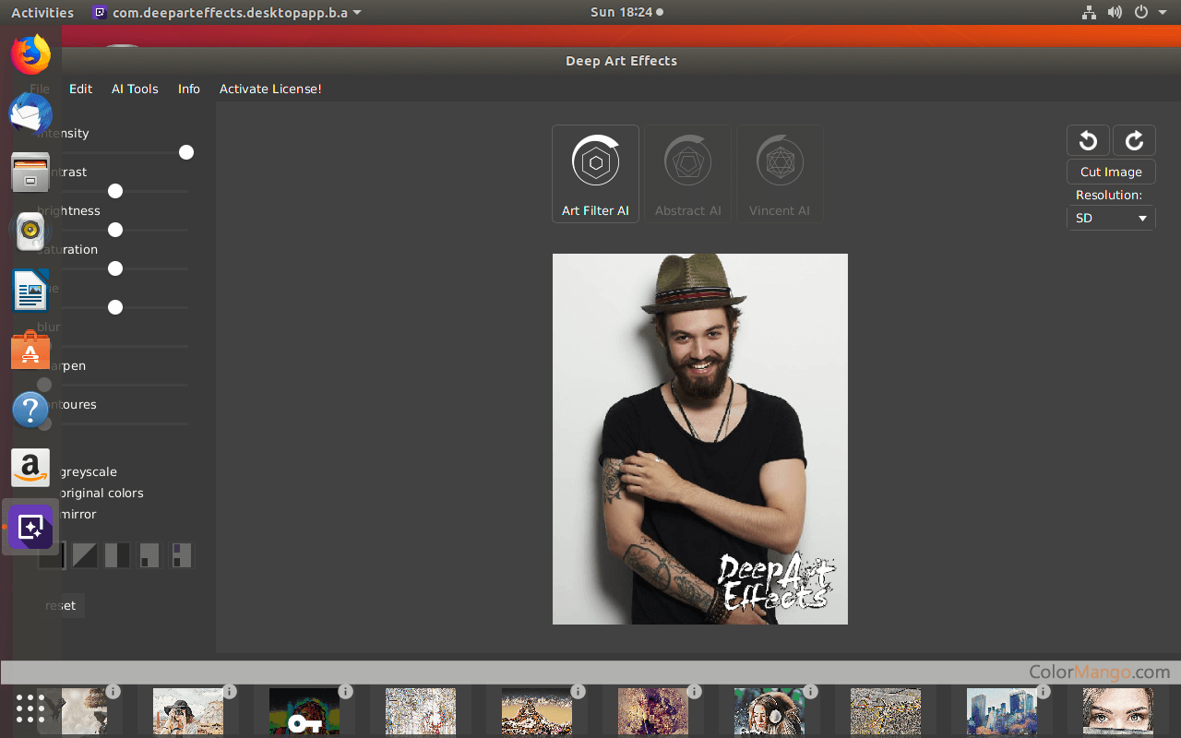This screenshot has height=738, width=1181.
Task: Open the system power menu arrow
Action: 1162,13
